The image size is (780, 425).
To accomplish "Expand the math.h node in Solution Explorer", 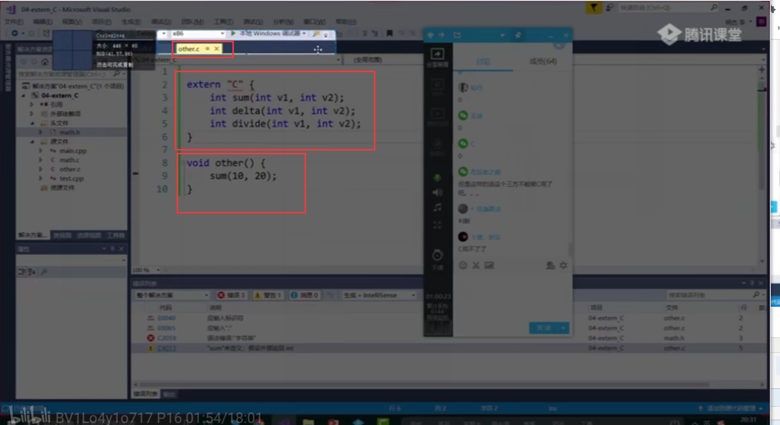I will tap(41, 132).
